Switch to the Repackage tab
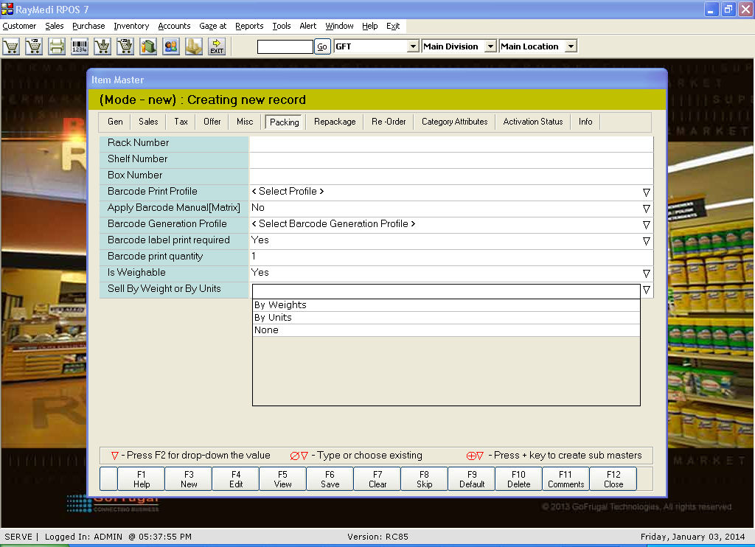Screen dimensions: 755x547 point(335,122)
